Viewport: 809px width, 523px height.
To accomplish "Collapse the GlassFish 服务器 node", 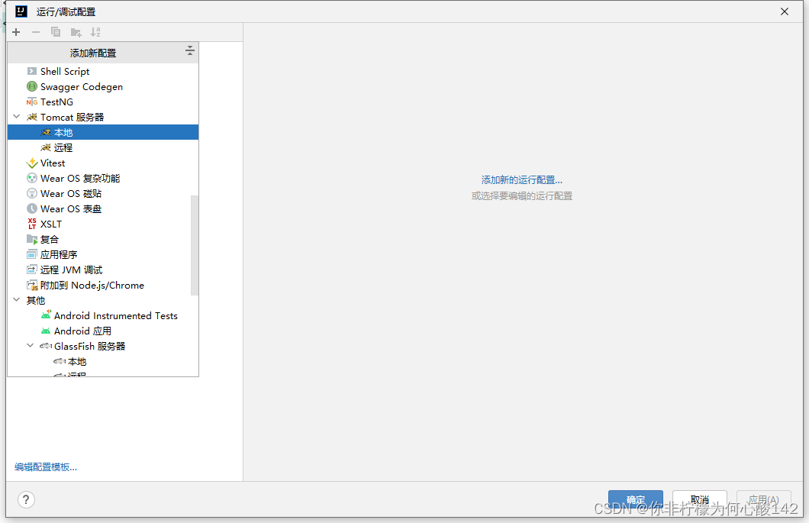I will [31, 346].
